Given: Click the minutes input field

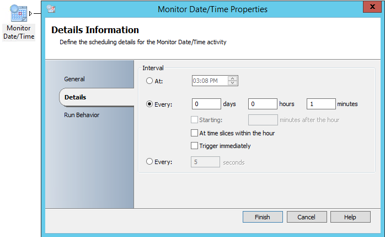Looking at the screenshot, I should pyautogui.click(x=321, y=104).
